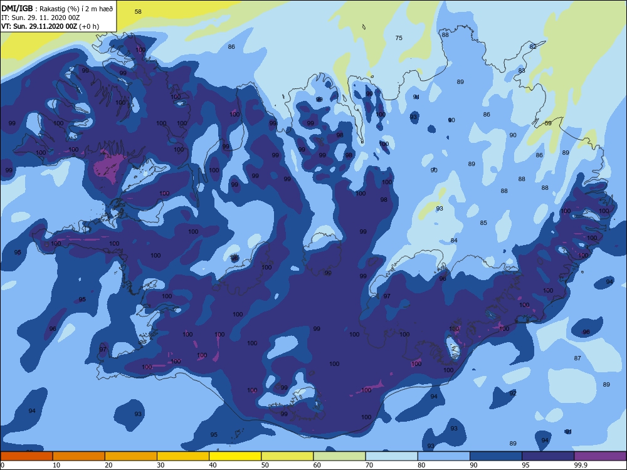Screen dimensions: 627x470
Task: Select the legend tick label '50'
Action: 265,465
